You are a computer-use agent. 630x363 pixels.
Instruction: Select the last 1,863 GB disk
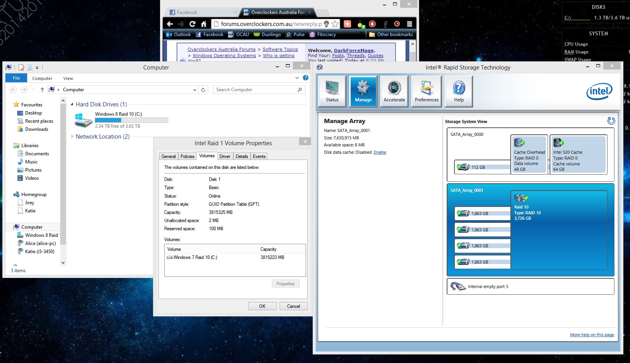(482, 262)
